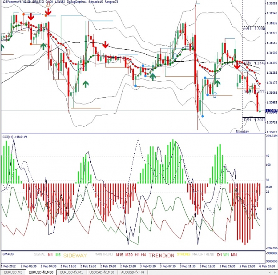Switch to the EURUSD,M5 chart tab

(13, 272)
